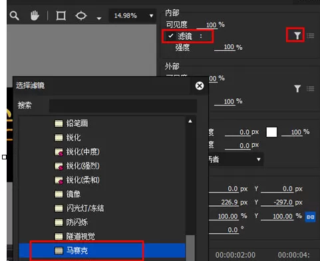Edit the 0.0 degree rotation value
Screen dimensions: 320x261
pyautogui.click(x=224, y=230)
